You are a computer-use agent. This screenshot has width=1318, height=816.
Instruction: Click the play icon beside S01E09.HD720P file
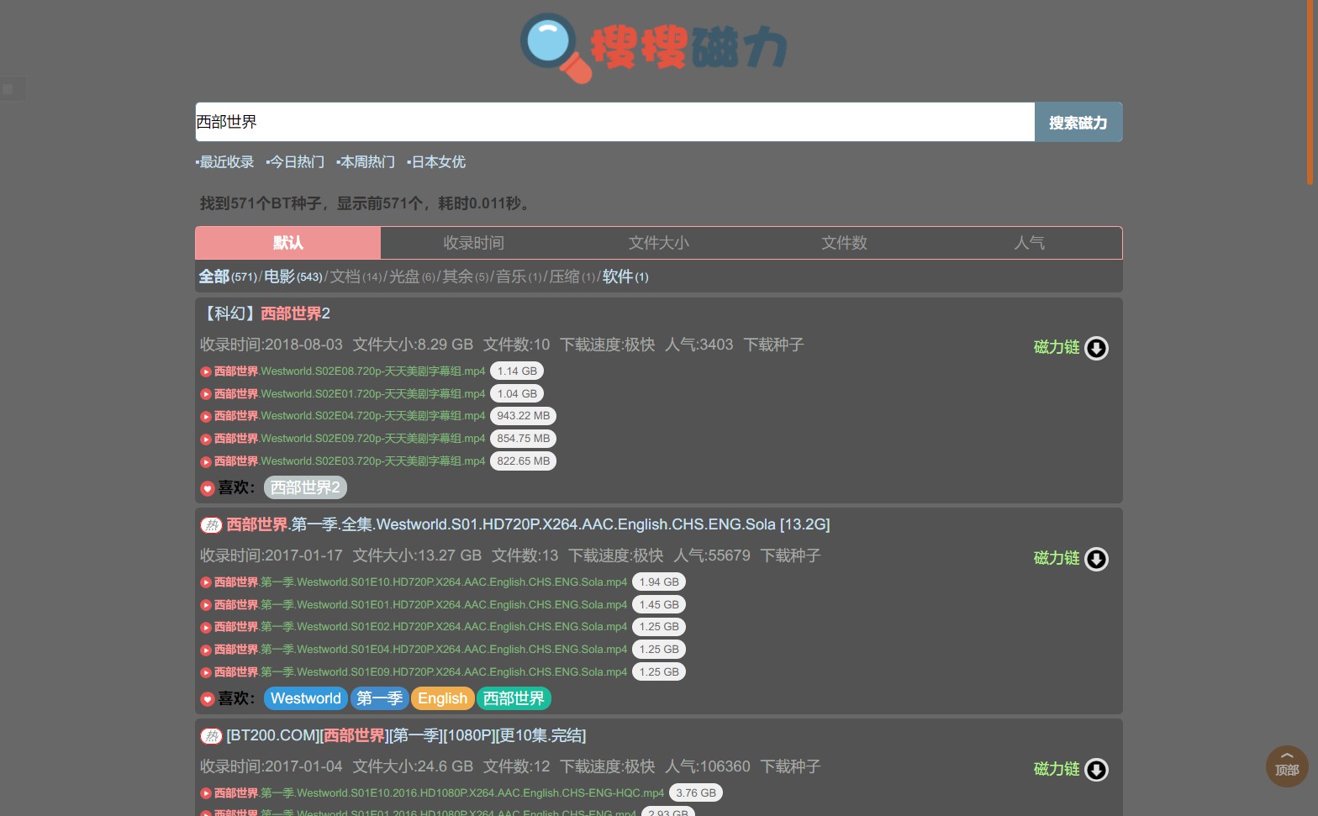click(x=206, y=673)
